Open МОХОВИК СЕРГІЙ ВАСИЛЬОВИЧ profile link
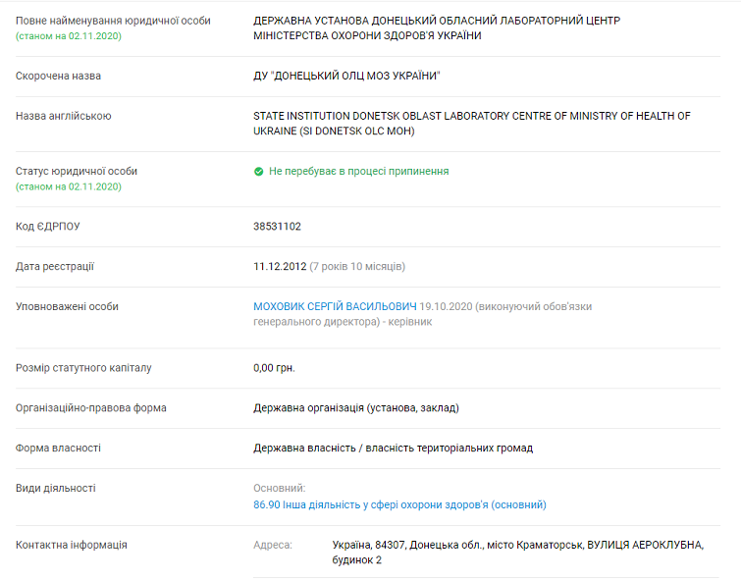The height and width of the screenshot is (581, 741). (336, 306)
